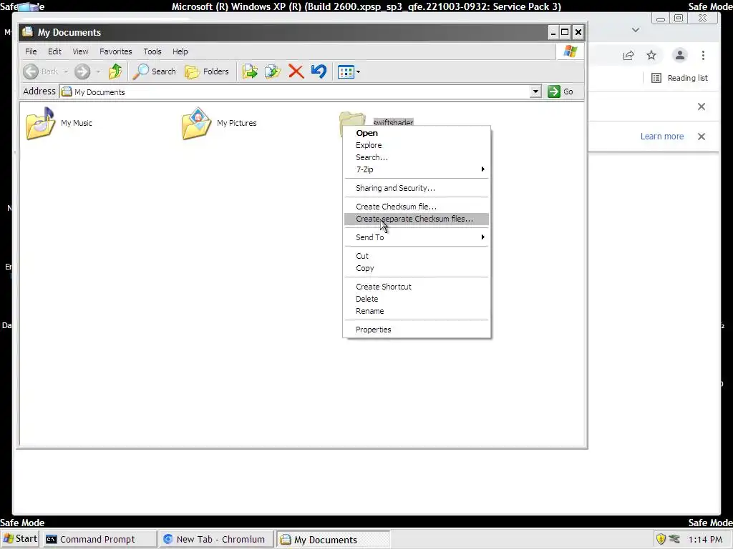
Task: Expand the 7-Zip submenu
Action: [417, 169]
